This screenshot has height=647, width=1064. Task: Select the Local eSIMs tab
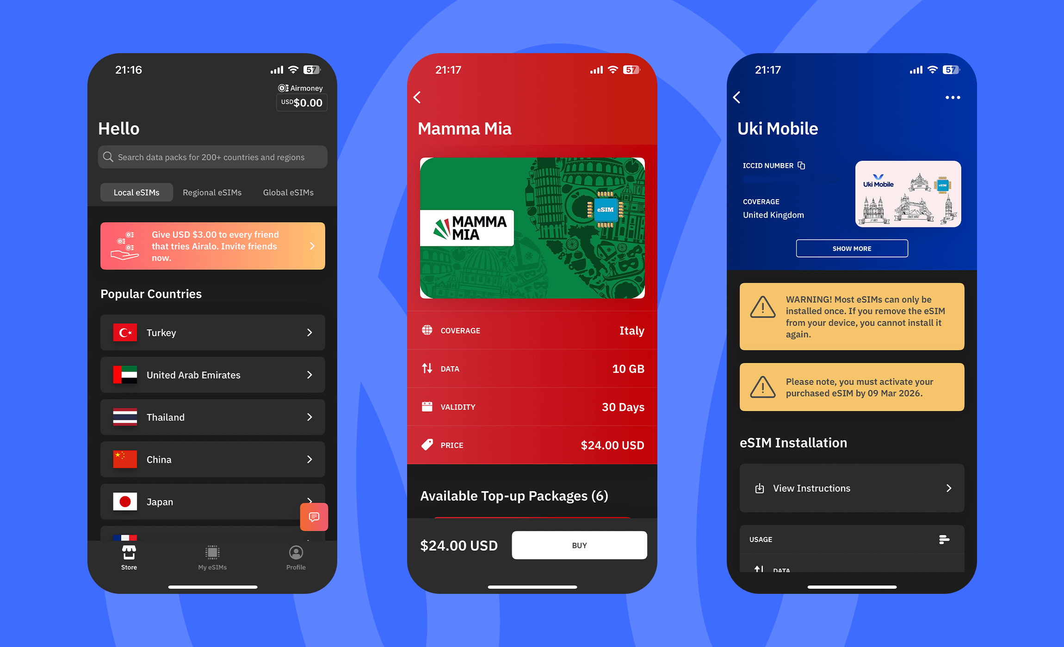(137, 192)
